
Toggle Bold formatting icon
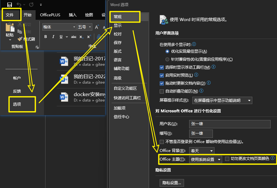[46, 37]
